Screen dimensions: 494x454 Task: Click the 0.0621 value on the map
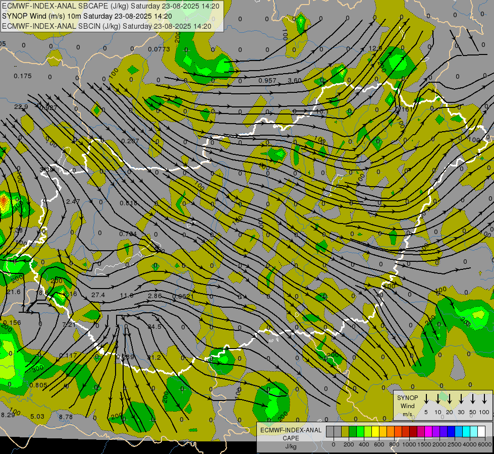[x=183, y=296]
